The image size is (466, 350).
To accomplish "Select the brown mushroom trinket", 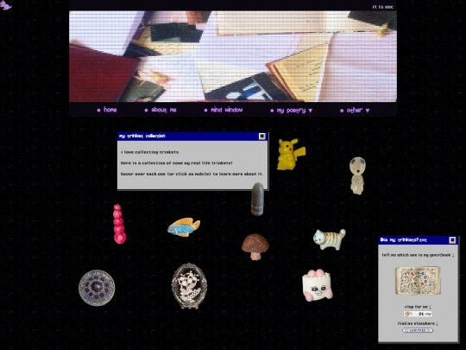I will coord(255,246).
